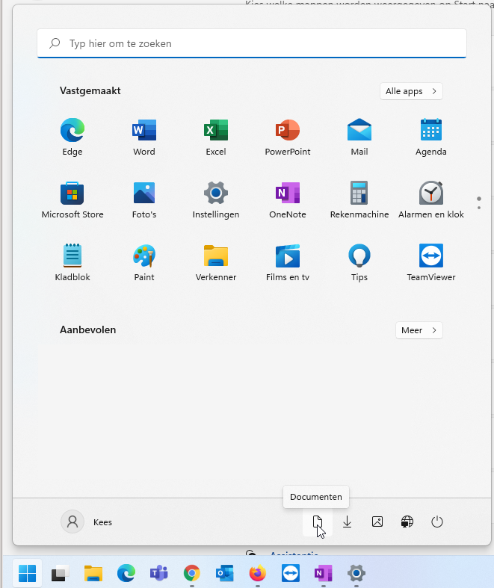Open the Kees user account menu
This screenshot has height=588, width=494.
coord(87,522)
